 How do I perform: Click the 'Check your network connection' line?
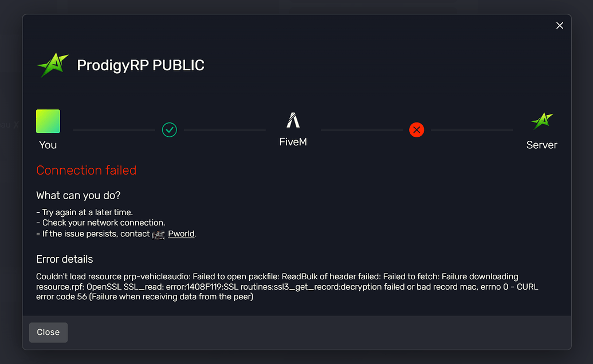coord(100,223)
